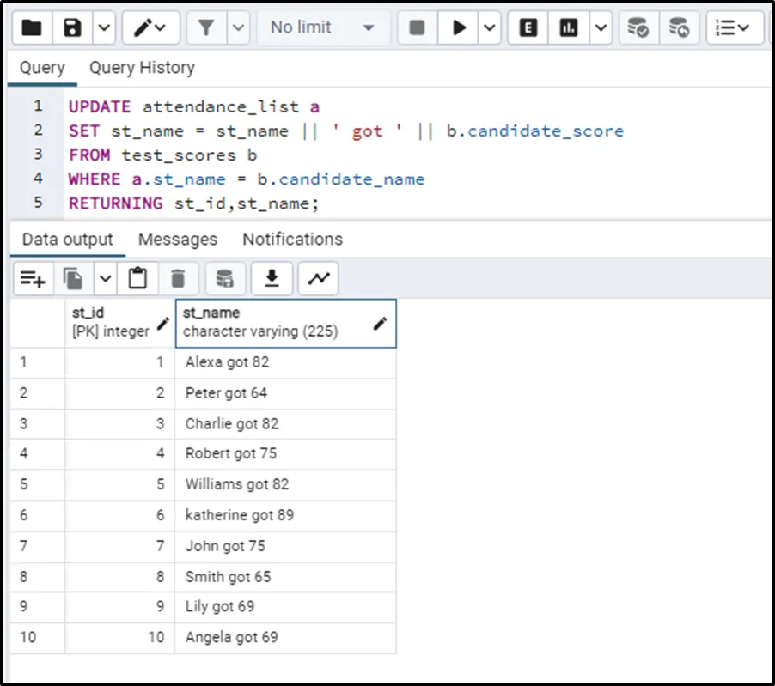Click the Explain Analyze chart icon
The height and width of the screenshot is (686, 775).
(569, 28)
